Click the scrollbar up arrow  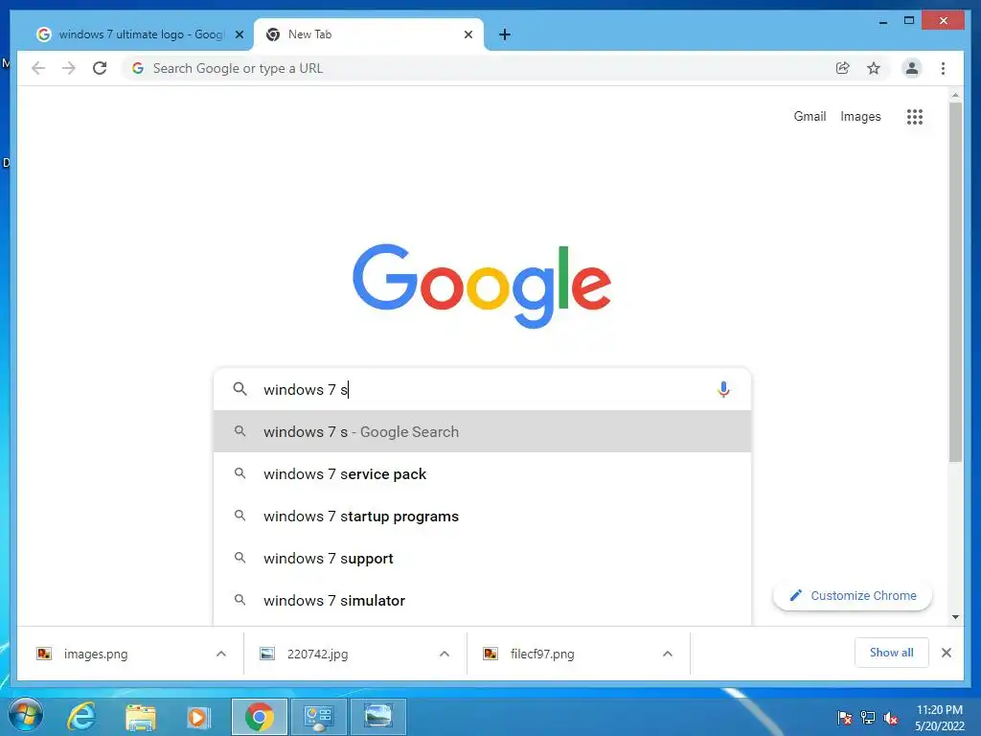click(955, 95)
